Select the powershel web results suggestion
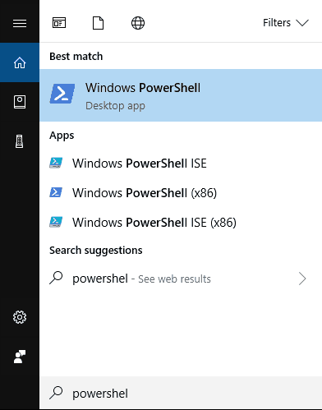Screen dimensions: 322x410 point(181,279)
